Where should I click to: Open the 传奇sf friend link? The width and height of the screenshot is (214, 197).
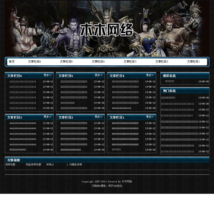pyautogui.click(x=50, y=164)
